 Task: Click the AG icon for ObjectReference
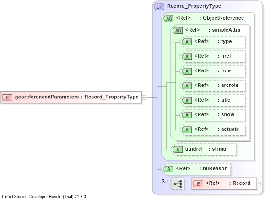(169, 19)
